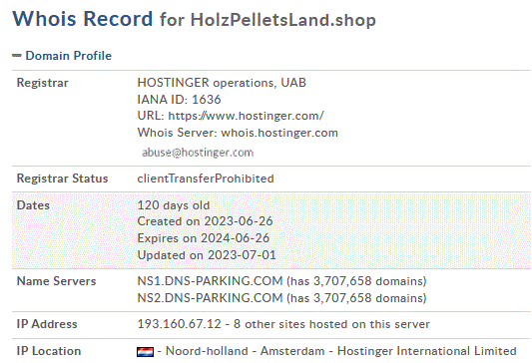Click the HolzPelletsLand.shop domain title

tap(282, 20)
